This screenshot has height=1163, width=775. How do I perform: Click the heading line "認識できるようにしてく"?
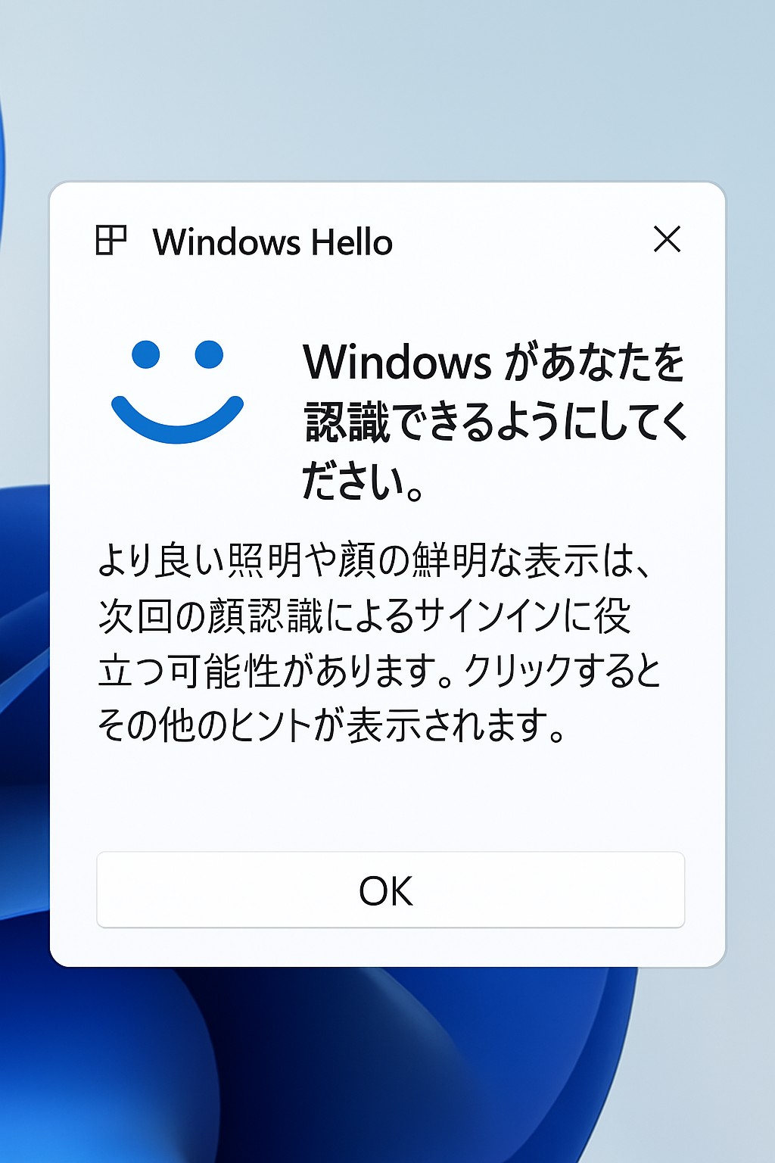click(x=496, y=422)
